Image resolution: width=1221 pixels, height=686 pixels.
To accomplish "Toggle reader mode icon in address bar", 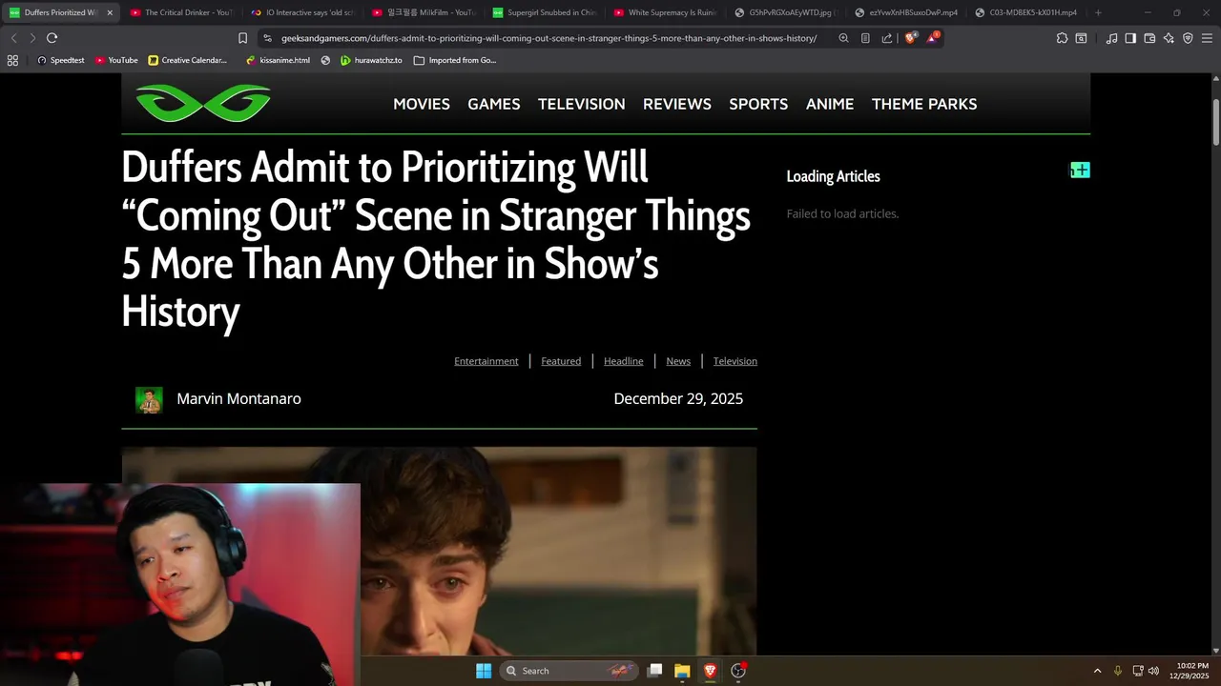I will click(865, 38).
